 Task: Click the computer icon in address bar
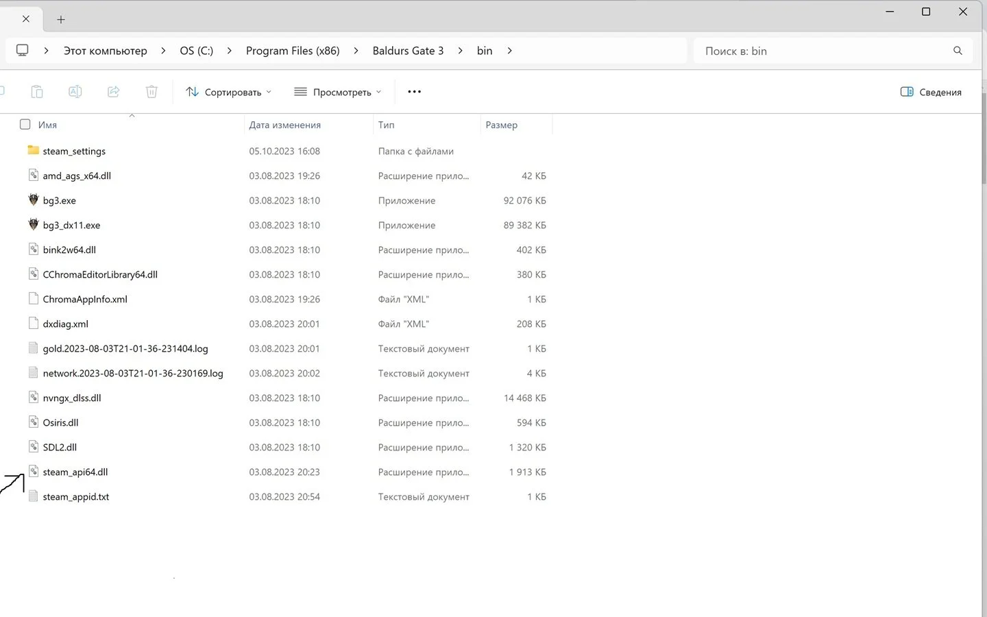tap(22, 50)
